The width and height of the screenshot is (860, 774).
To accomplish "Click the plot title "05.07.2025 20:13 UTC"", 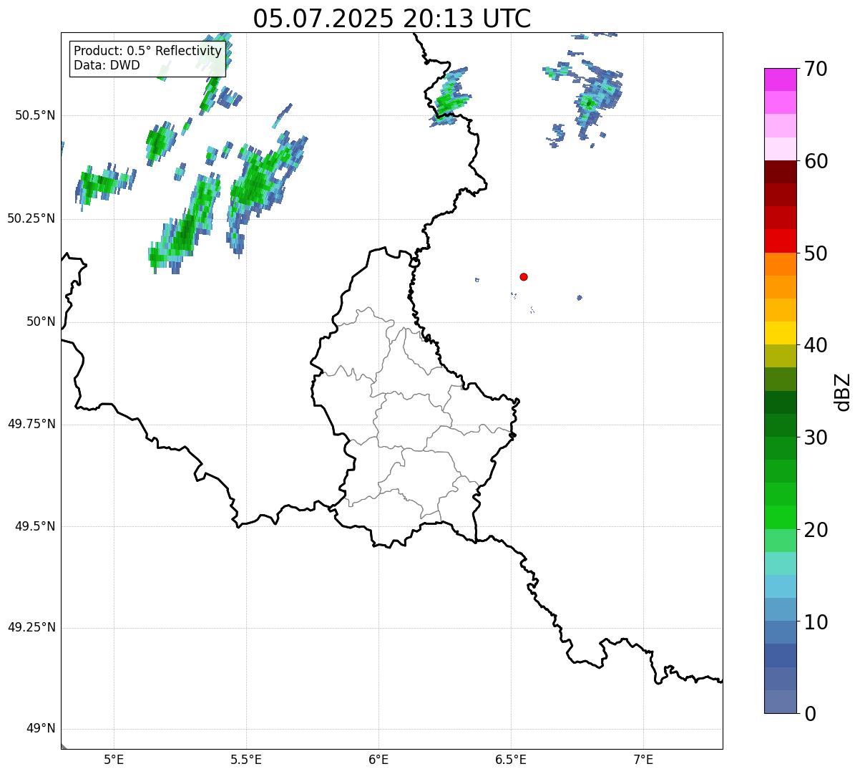I will pyautogui.click(x=392, y=18).
